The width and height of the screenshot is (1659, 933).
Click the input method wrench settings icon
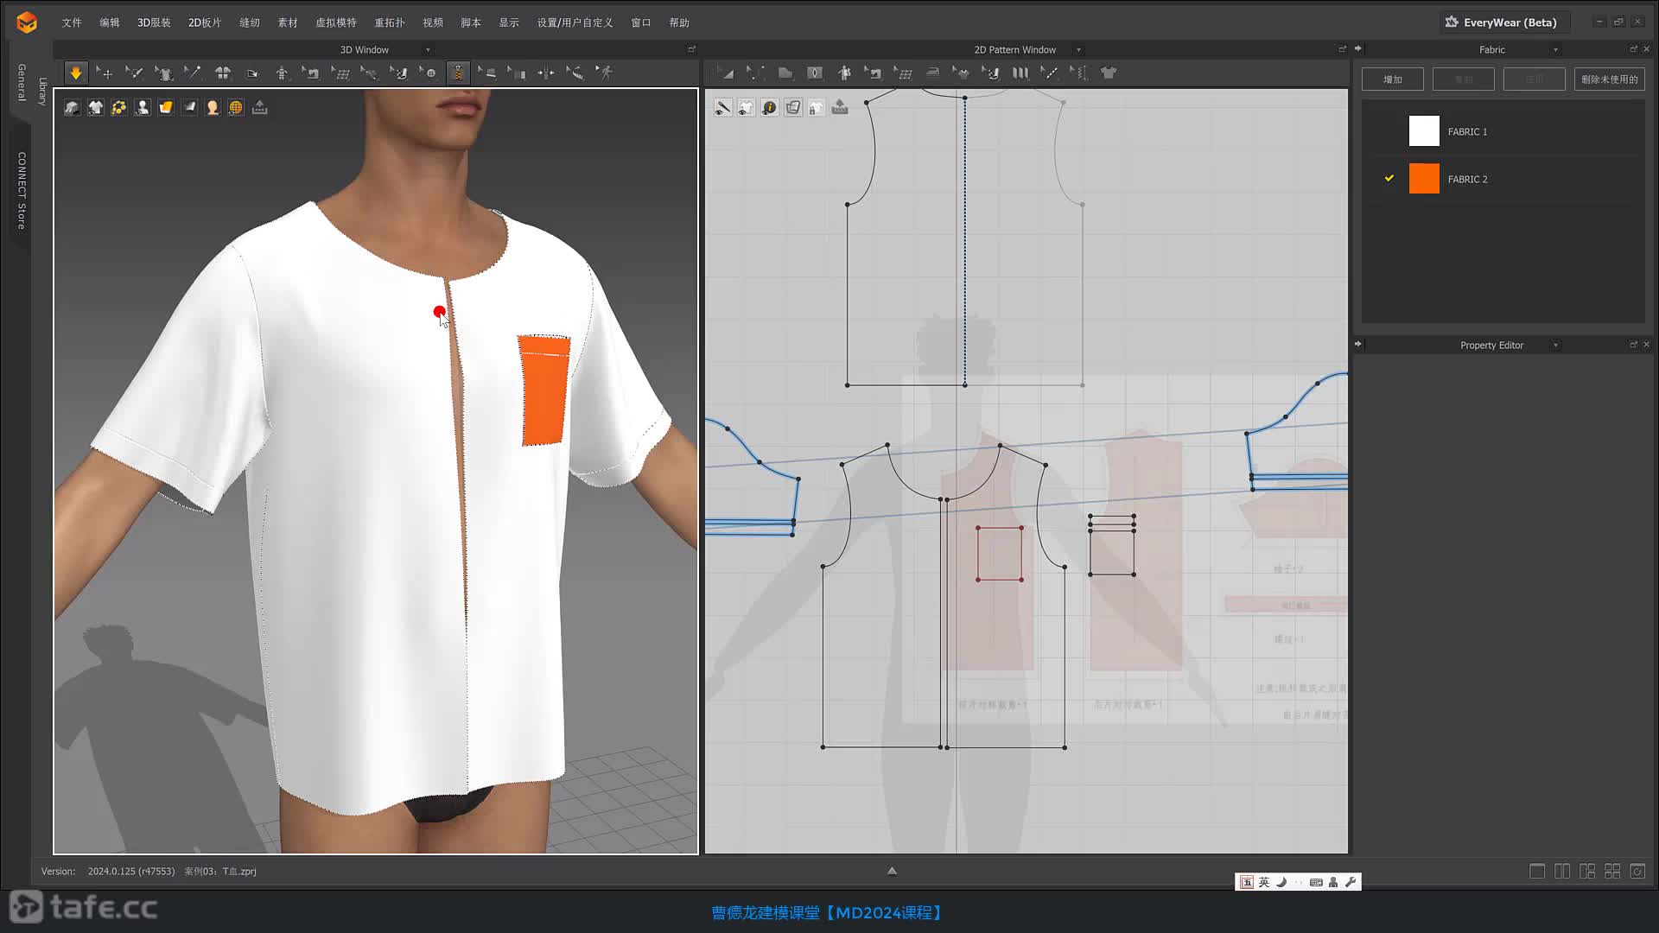click(x=1351, y=882)
